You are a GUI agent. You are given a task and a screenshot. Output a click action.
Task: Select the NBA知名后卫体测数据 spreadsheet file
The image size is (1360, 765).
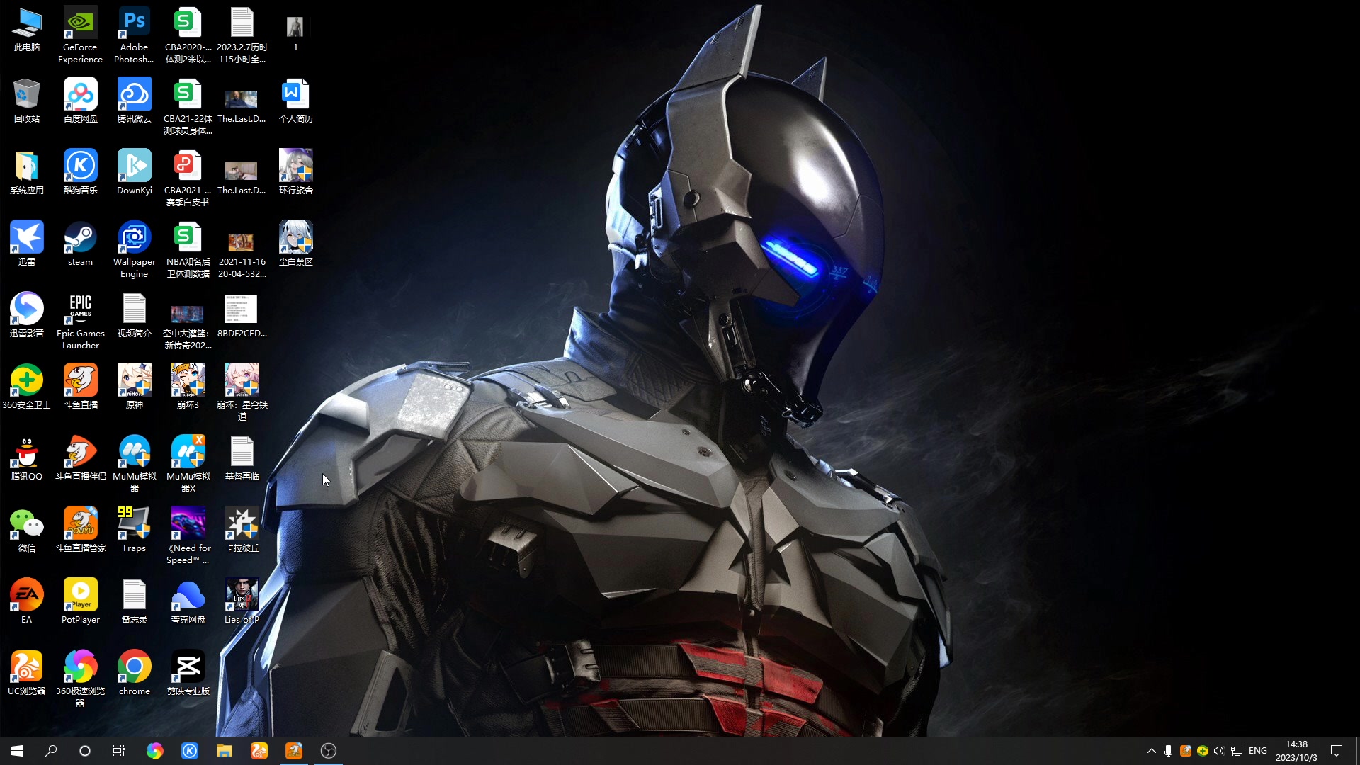click(x=188, y=250)
